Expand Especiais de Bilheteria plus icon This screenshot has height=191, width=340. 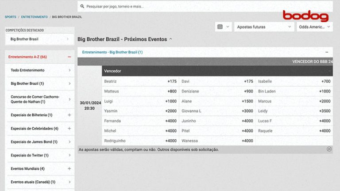(x=69, y=115)
